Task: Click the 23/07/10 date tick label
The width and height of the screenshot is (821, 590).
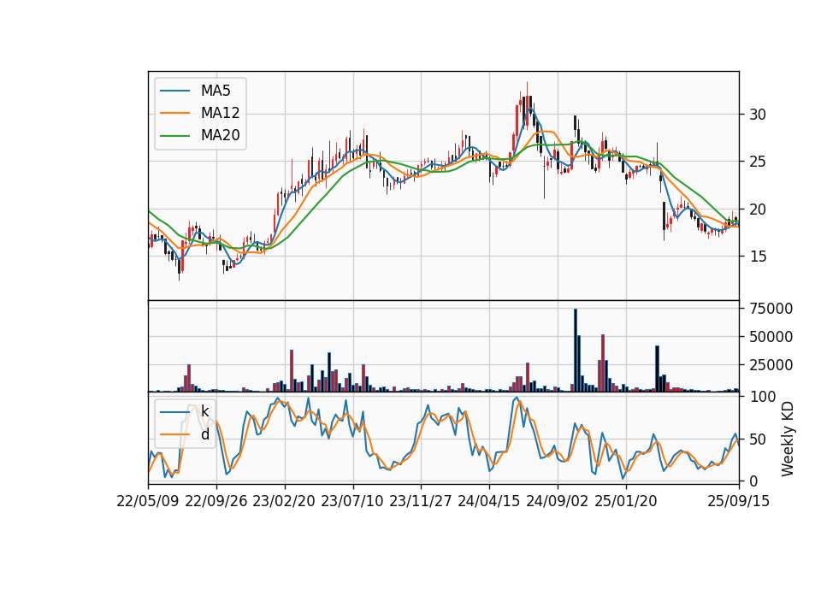Action: coord(352,501)
